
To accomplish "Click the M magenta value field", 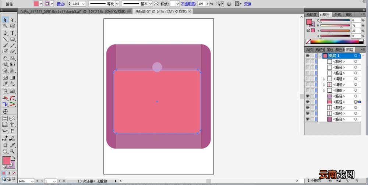I will (356, 25).
